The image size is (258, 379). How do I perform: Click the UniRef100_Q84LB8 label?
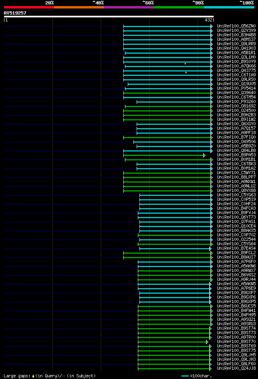click(x=236, y=151)
